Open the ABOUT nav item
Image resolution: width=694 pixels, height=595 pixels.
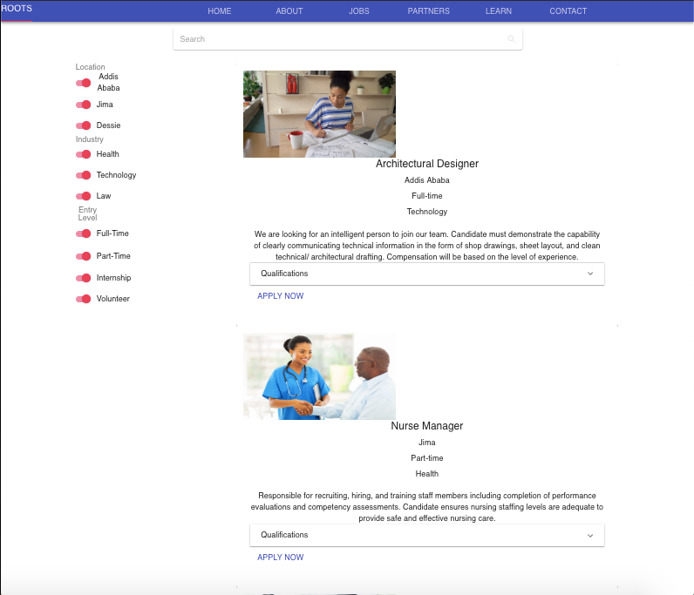(x=289, y=11)
